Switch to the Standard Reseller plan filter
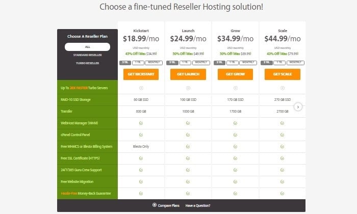 pyautogui.click(x=87, y=55)
